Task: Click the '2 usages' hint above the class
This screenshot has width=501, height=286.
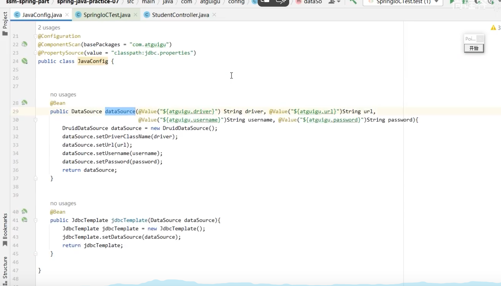Action: pos(49,28)
